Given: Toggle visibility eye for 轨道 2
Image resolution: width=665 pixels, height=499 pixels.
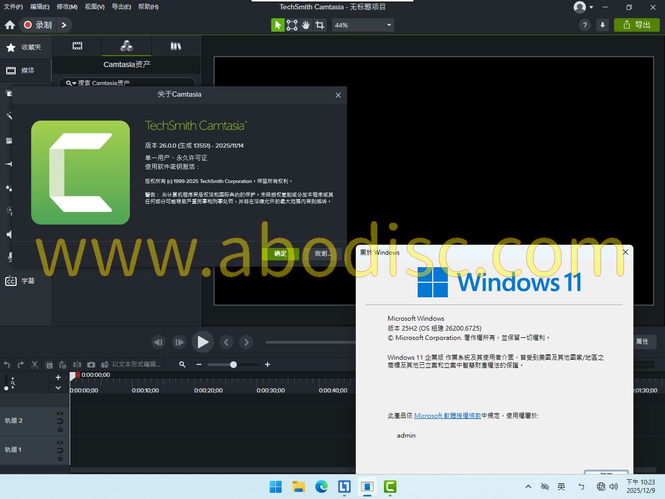Looking at the screenshot, I should (x=60, y=414).
